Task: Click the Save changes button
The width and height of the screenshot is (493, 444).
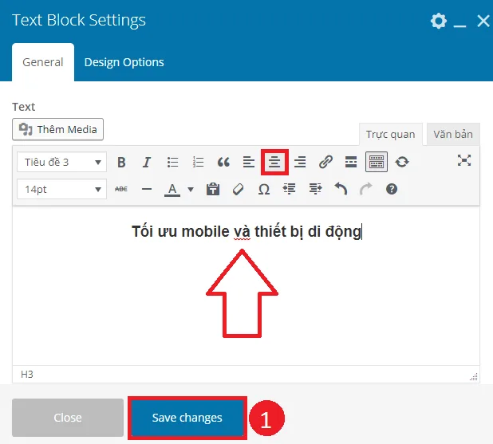Action: click(187, 418)
